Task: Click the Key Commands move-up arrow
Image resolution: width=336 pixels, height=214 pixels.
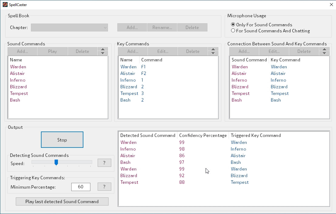Action: coord(213,50)
